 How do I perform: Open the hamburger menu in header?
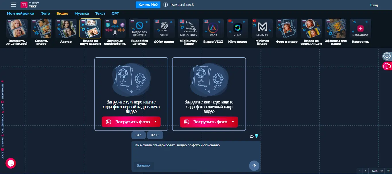pos(13,5)
